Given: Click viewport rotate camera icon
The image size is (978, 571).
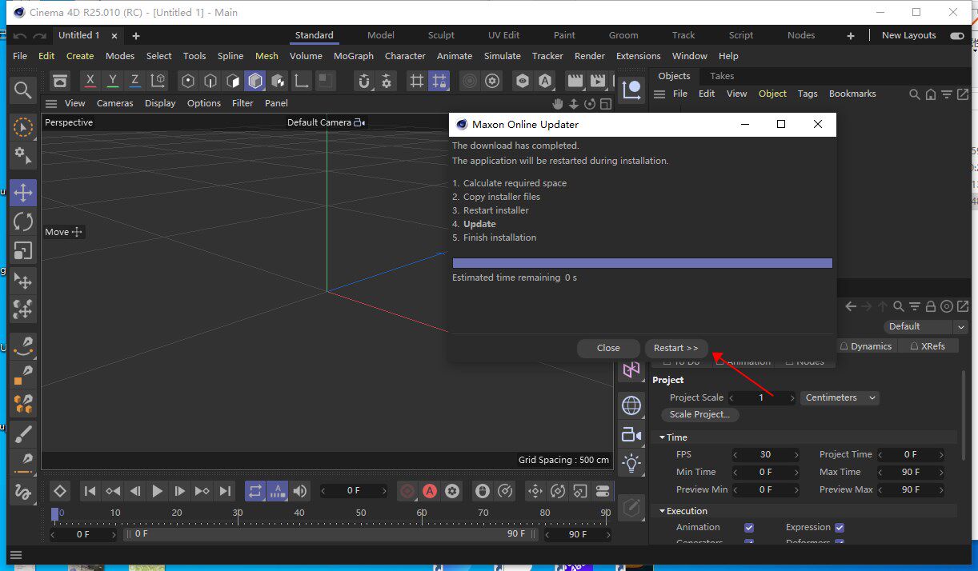Looking at the screenshot, I should coord(590,104).
